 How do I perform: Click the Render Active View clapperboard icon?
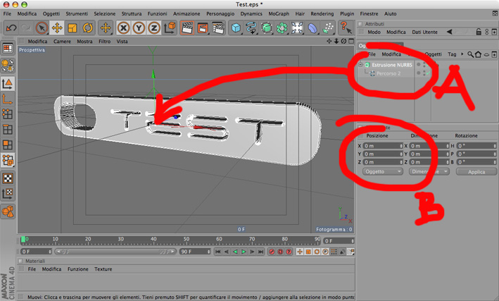(187, 28)
